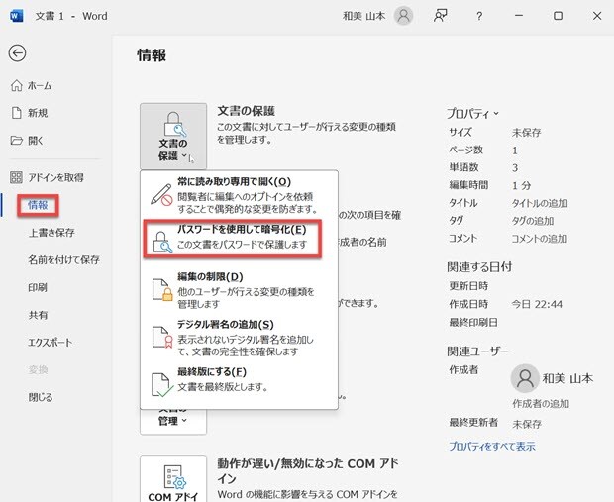
Task: Open the 情報 tab in sidebar
Action: click(x=39, y=205)
